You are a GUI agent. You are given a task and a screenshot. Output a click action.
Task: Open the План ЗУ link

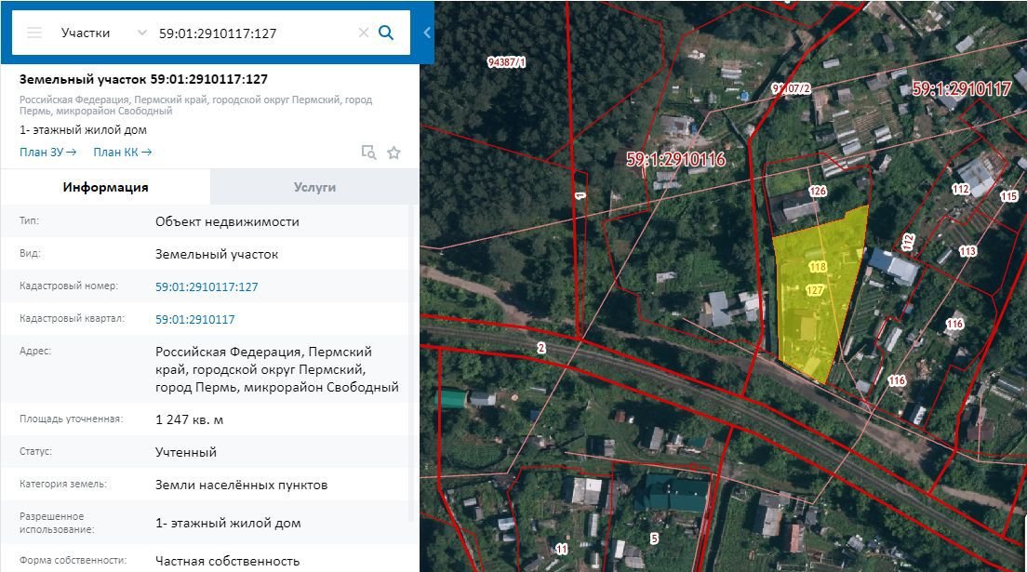click(47, 152)
